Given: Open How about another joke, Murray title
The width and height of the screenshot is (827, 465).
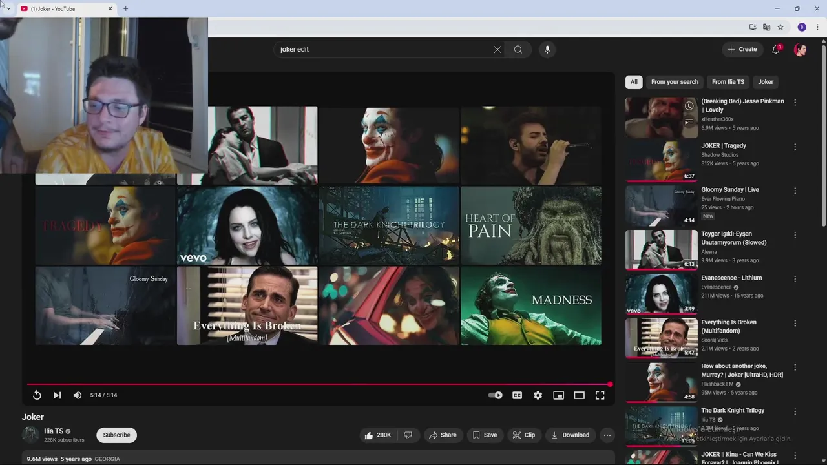Looking at the screenshot, I should [742, 371].
